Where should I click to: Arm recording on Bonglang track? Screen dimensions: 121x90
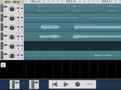[22, 45]
